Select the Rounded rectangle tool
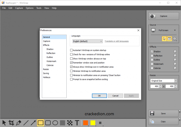 click(48, 123)
